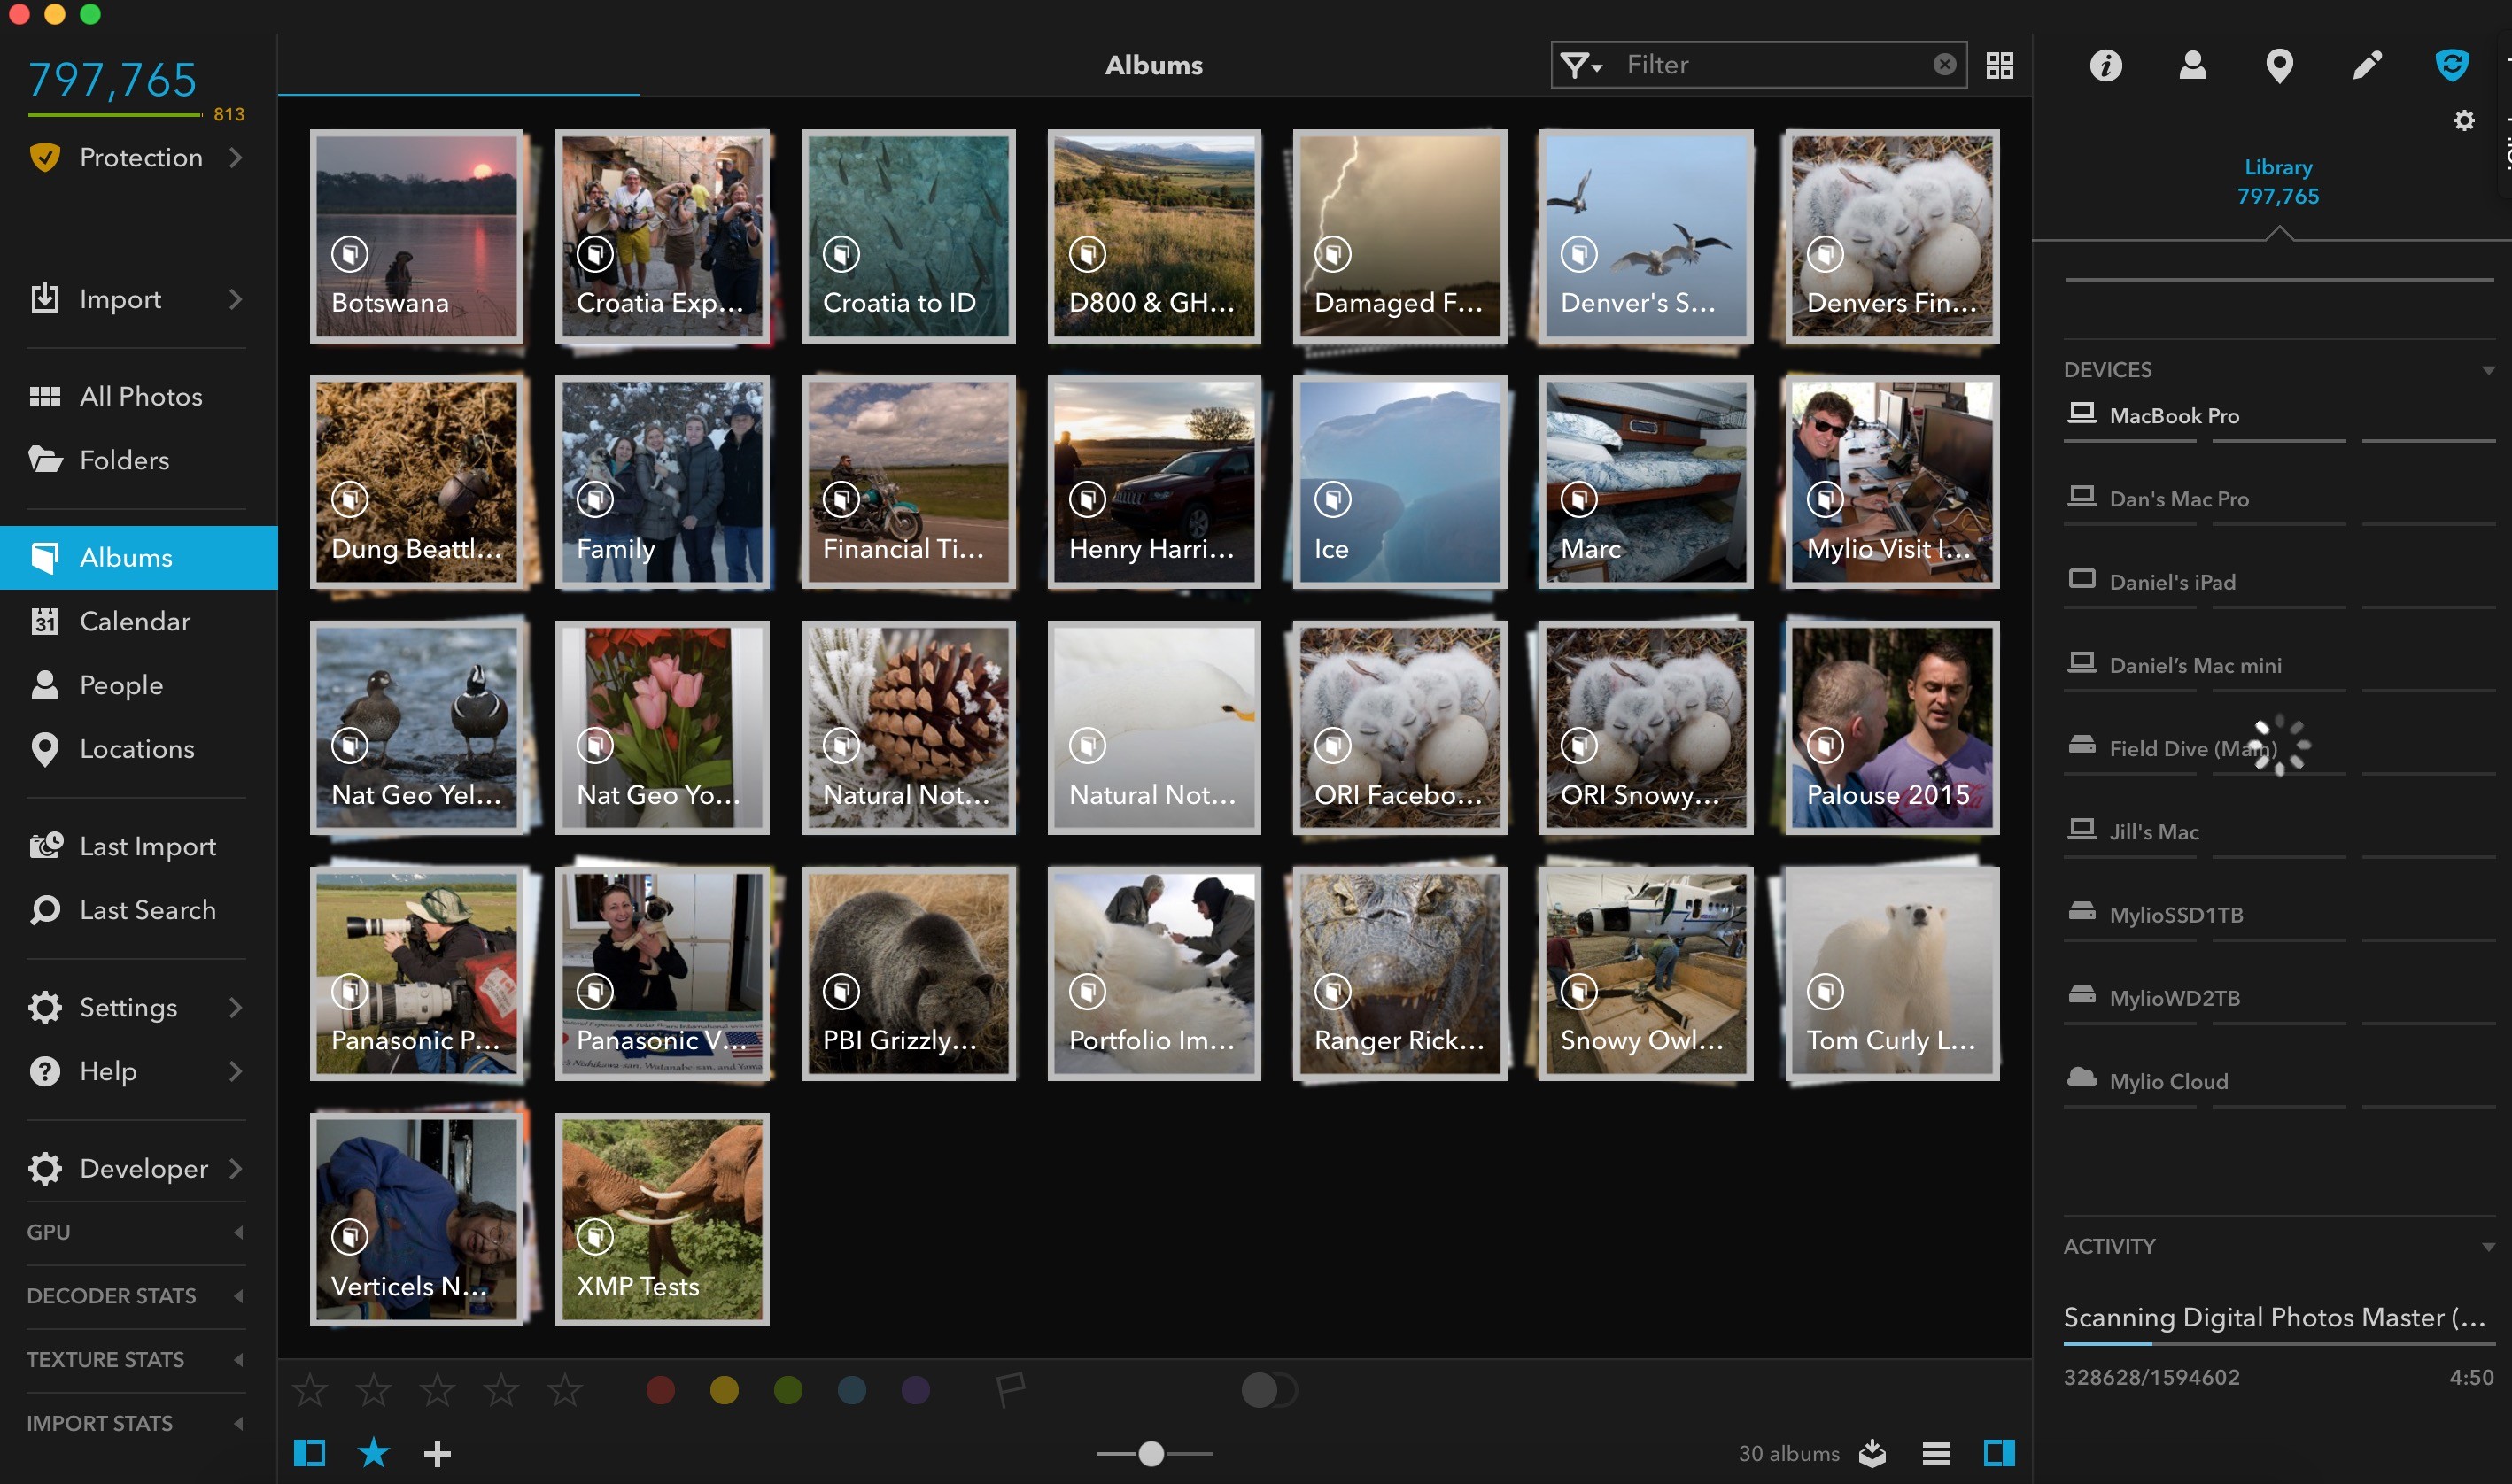Screen dimensions: 2512x1484
Task: Open the Developer menu item
Action: pyautogui.click(x=138, y=1168)
